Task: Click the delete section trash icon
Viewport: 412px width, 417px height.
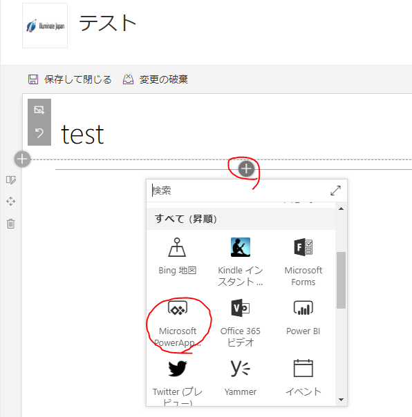Action: click(10, 224)
